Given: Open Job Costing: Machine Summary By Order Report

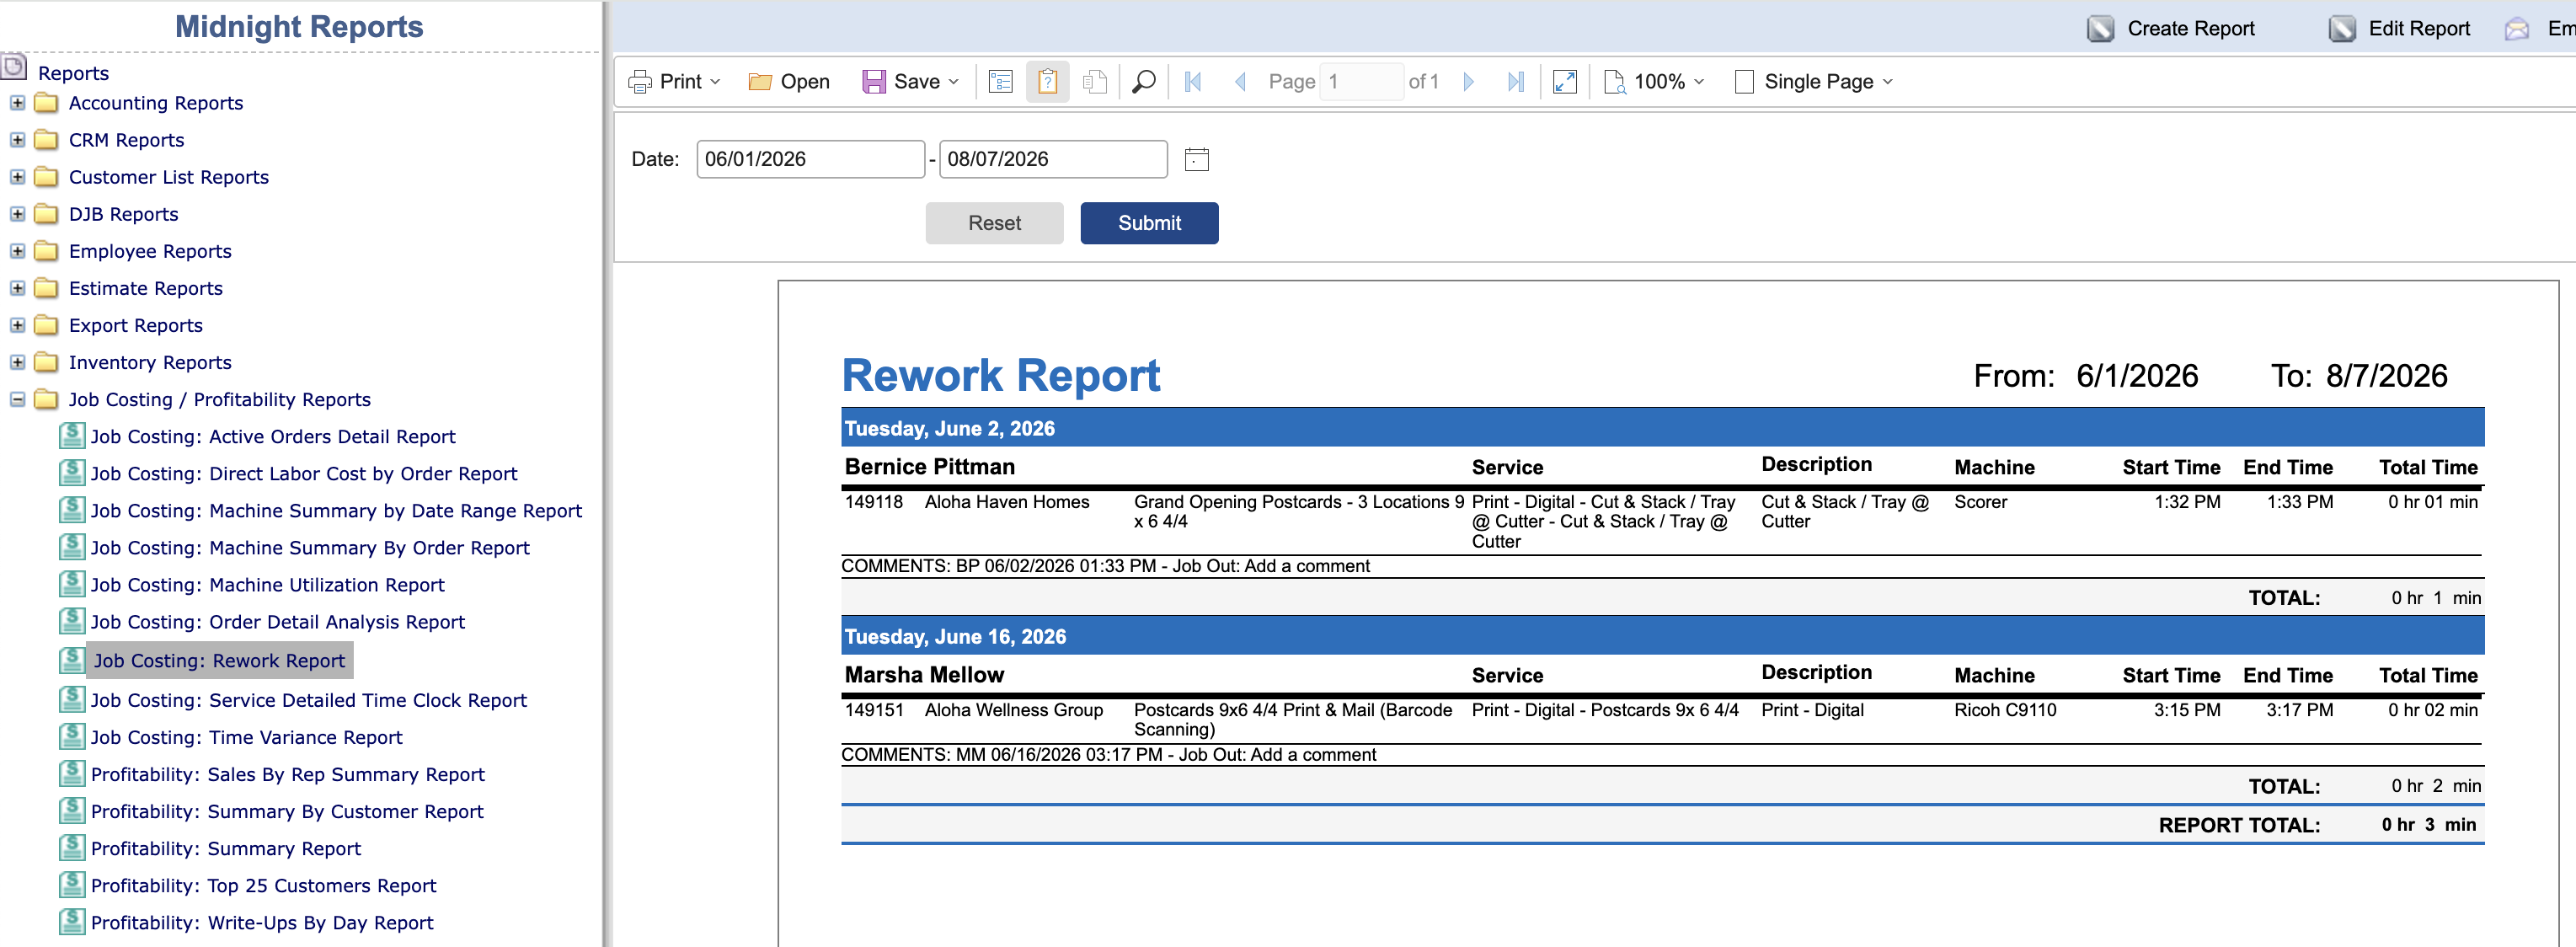Looking at the screenshot, I should click(310, 548).
